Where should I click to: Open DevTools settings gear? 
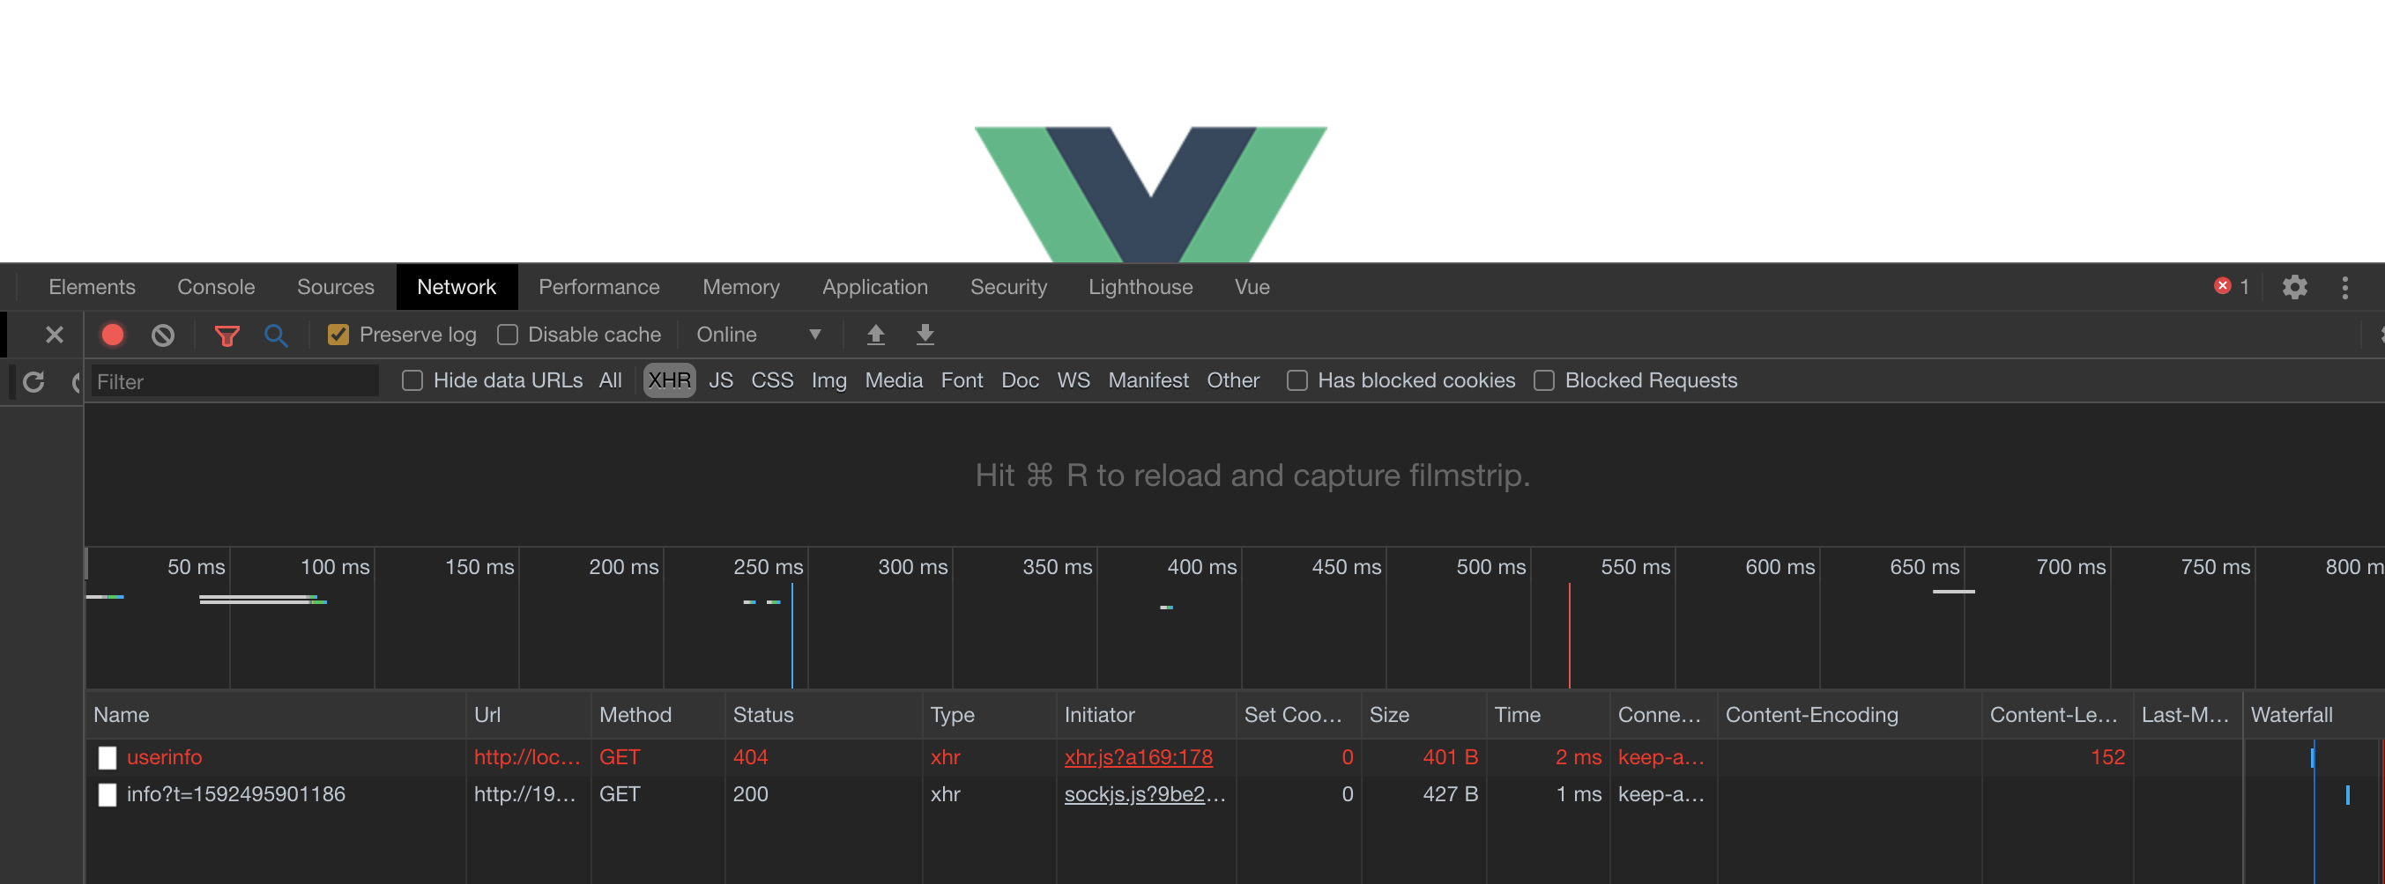click(2294, 288)
